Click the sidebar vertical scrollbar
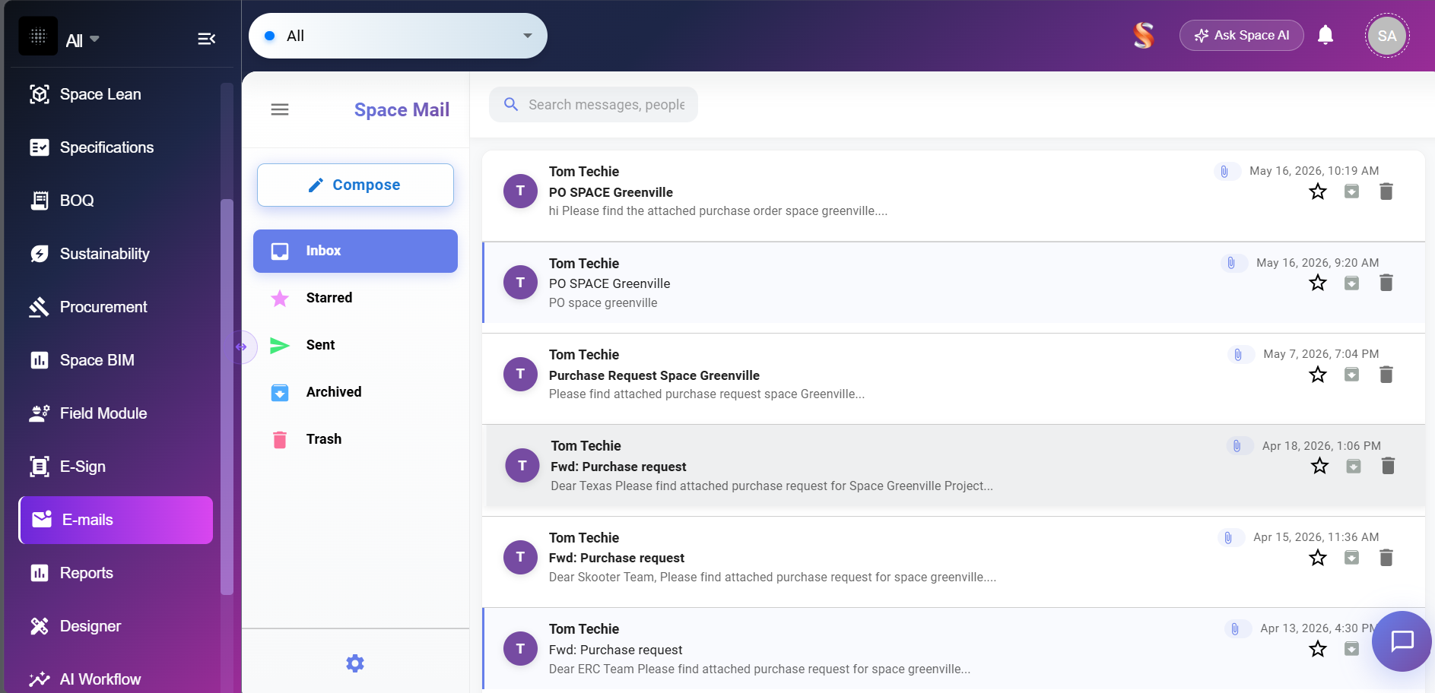Screen dimensions: 1435x693 point(226,395)
